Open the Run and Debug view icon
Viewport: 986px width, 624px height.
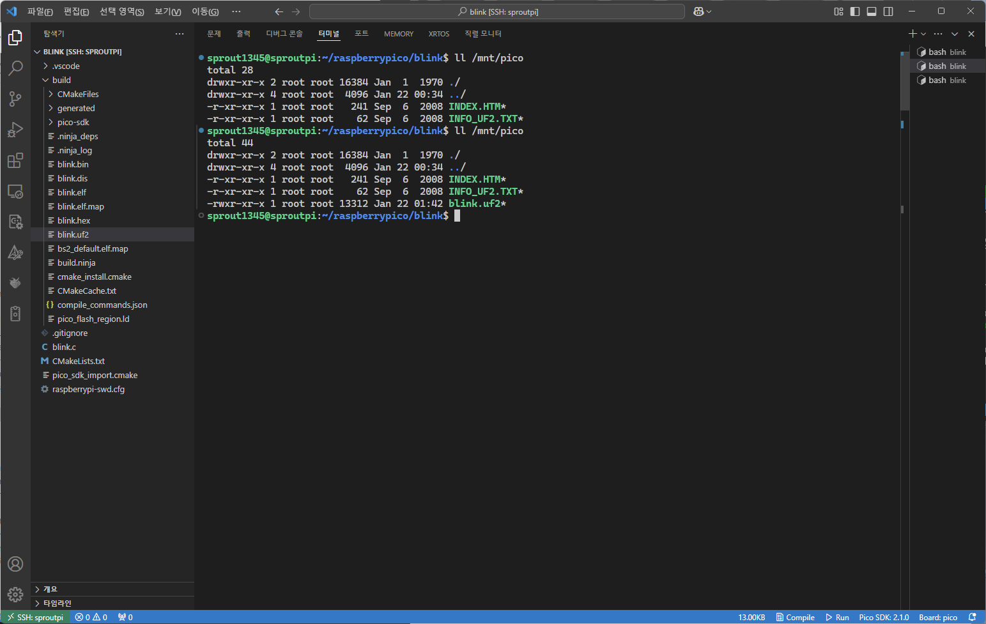point(15,129)
